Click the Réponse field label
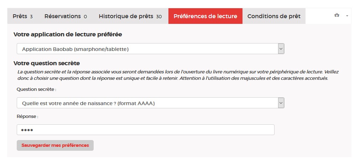 coord(27,116)
